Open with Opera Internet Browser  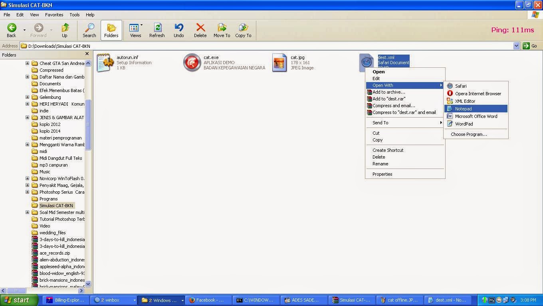coord(476,94)
